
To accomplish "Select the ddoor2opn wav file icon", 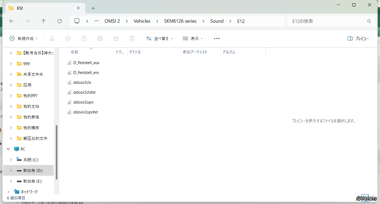I will point(69,102).
